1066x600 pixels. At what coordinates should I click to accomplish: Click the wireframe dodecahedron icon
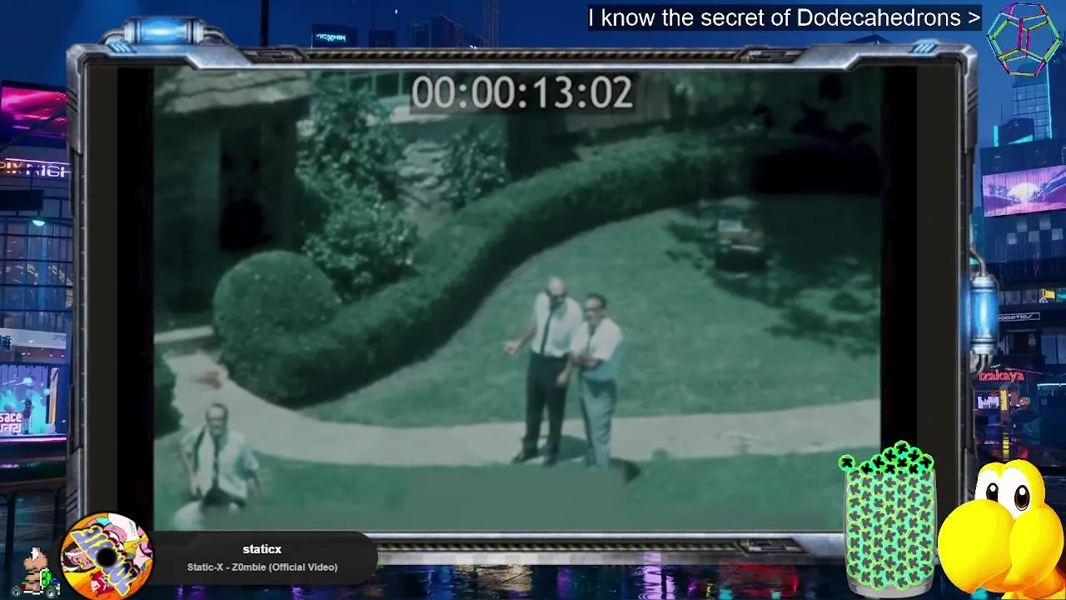click(1024, 38)
